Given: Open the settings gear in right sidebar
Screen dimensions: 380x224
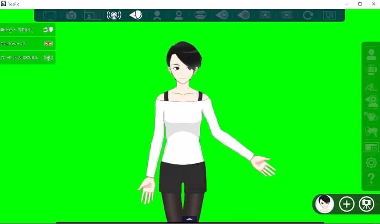Looking at the screenshot, I should click(371, 163).
